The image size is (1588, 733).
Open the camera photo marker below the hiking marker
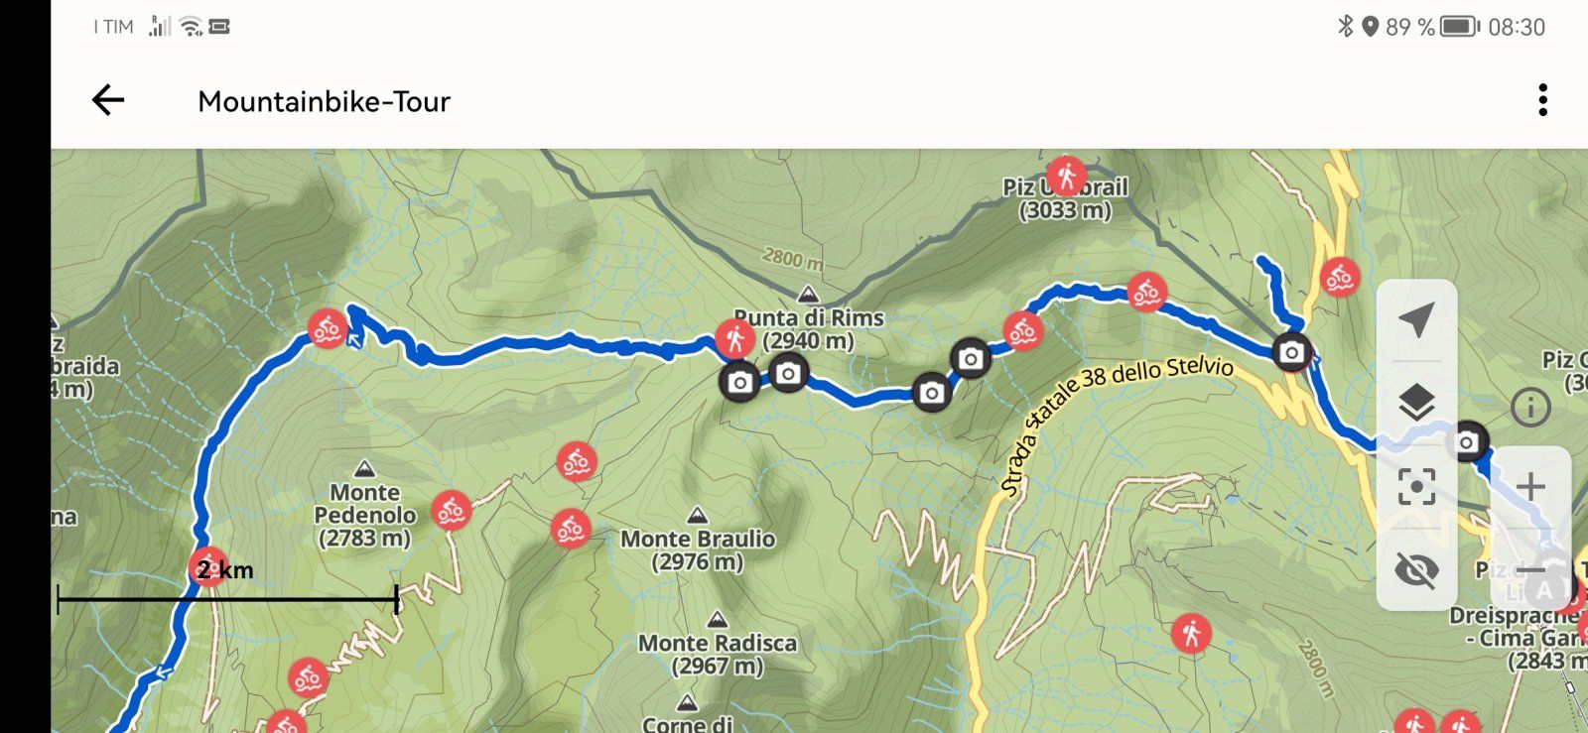[x=739, y=382]
